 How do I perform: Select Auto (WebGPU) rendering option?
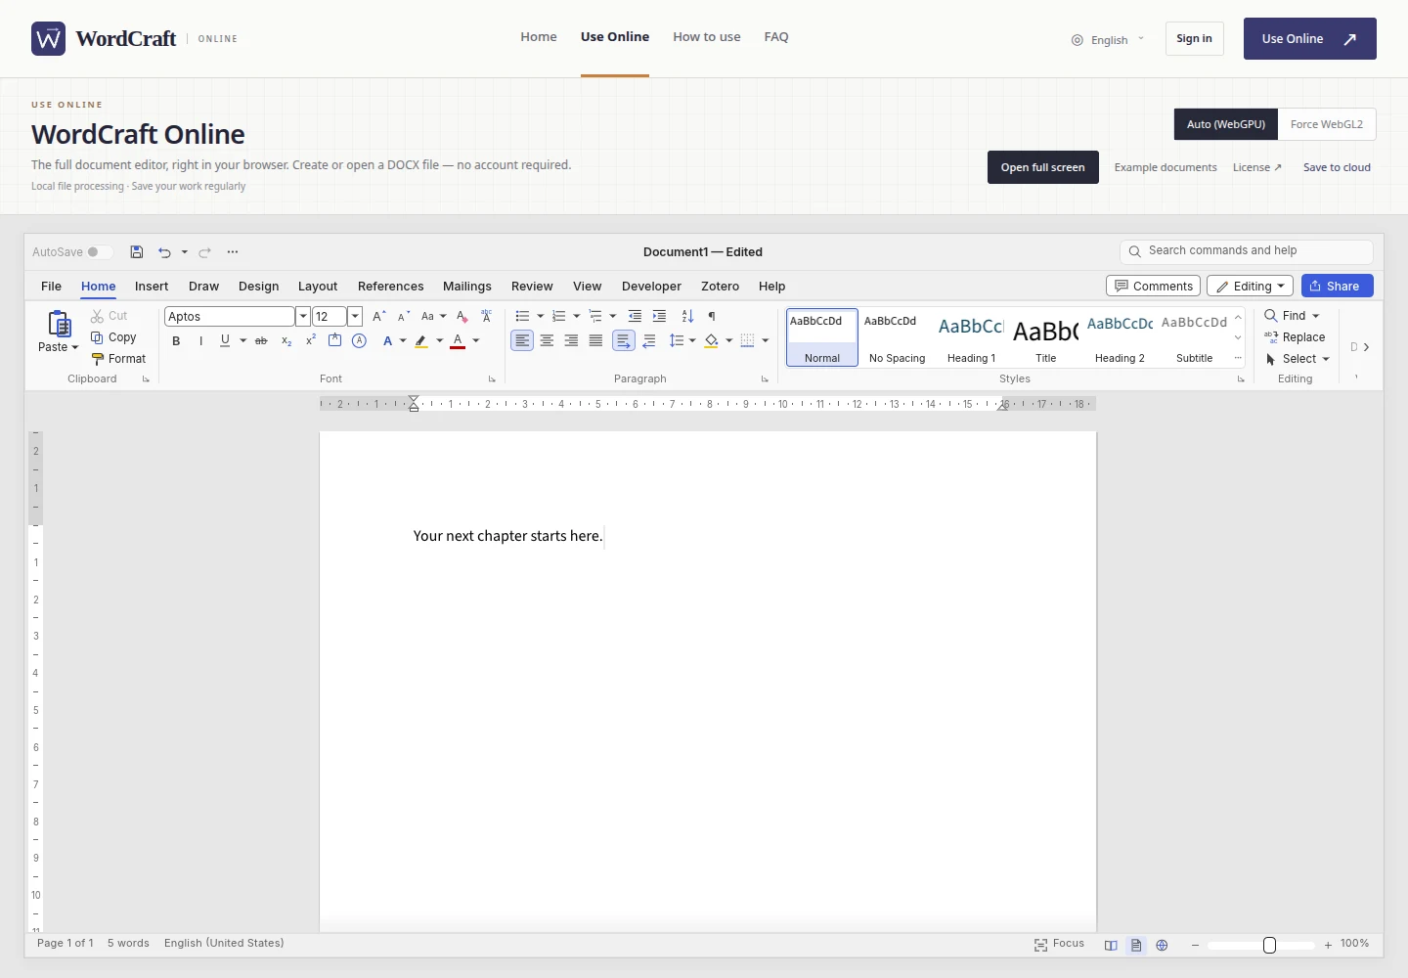[1226, 124]
